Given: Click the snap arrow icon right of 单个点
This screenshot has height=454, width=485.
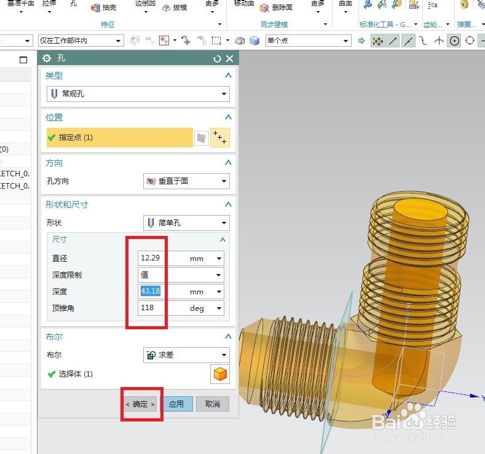Looking at the screenshot, I should coord(361,41).
